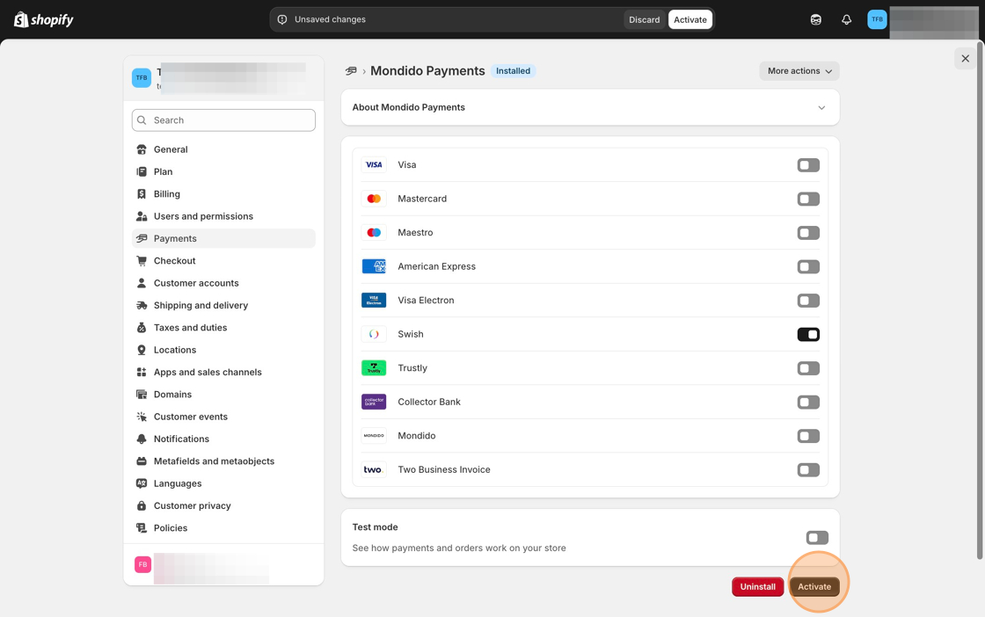This screenshot has width=985, height=617.
Task: Toggle Test mode on
Action: 817,538
